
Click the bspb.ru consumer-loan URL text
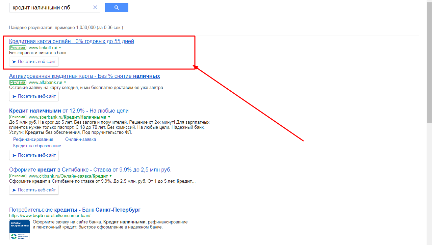tap(50, 216)
